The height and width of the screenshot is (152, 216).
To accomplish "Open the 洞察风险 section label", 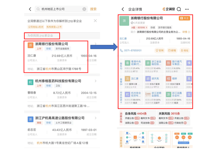I will point(121,118).
